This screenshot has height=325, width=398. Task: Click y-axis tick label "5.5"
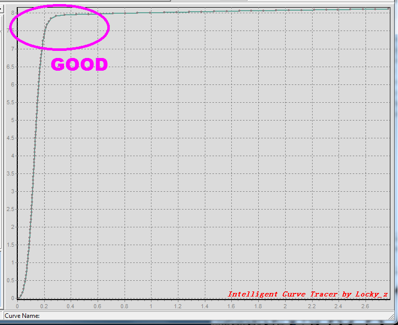tap(11, 102)
